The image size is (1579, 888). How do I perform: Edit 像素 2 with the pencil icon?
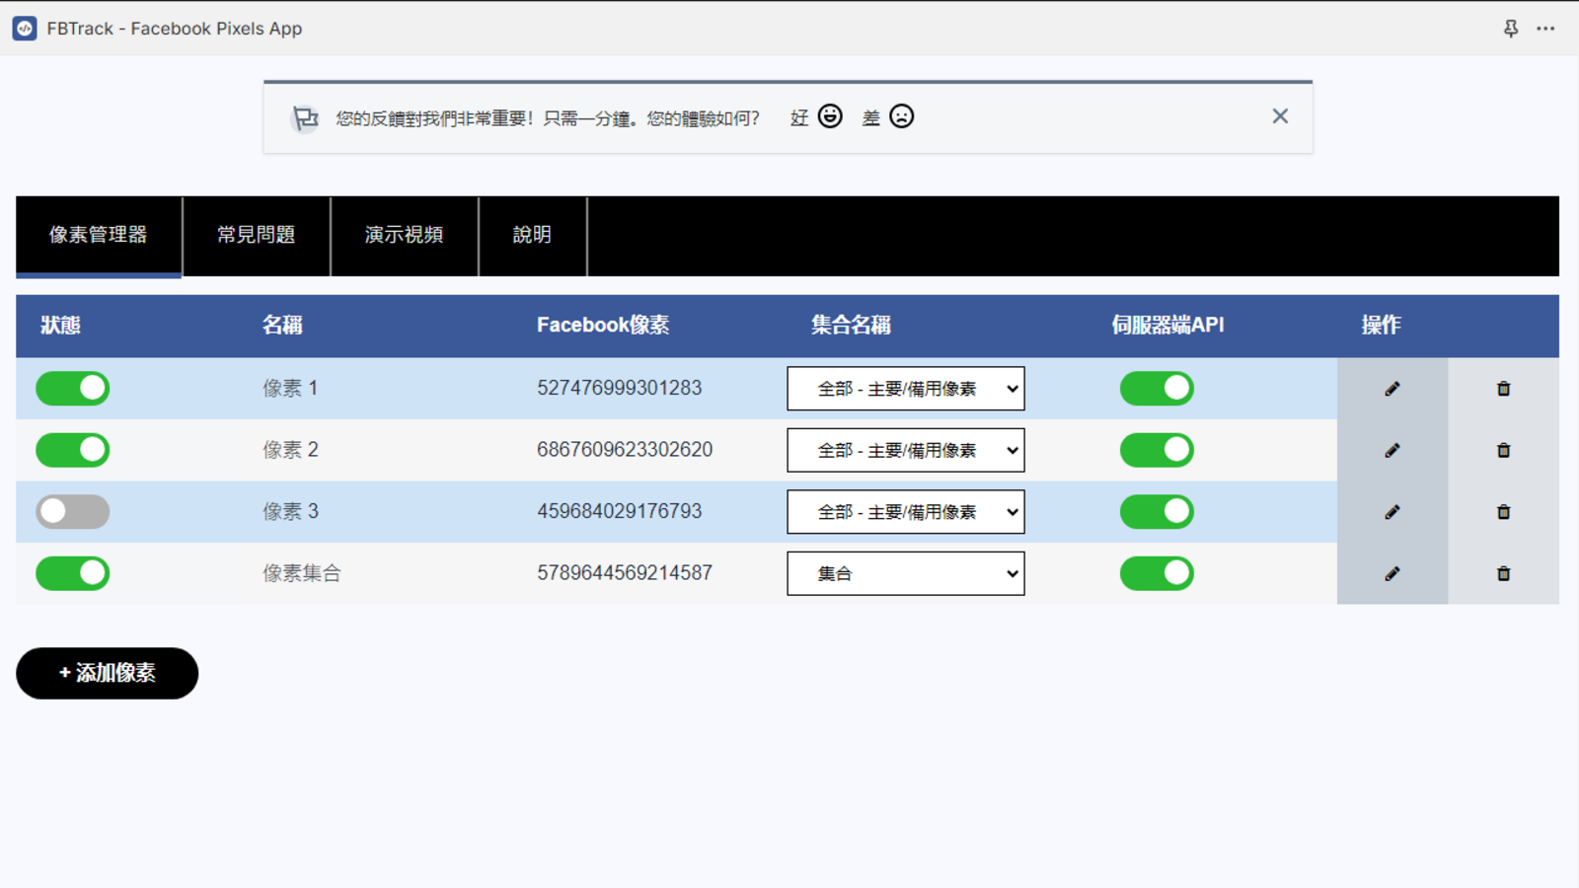coord(1391,450)
